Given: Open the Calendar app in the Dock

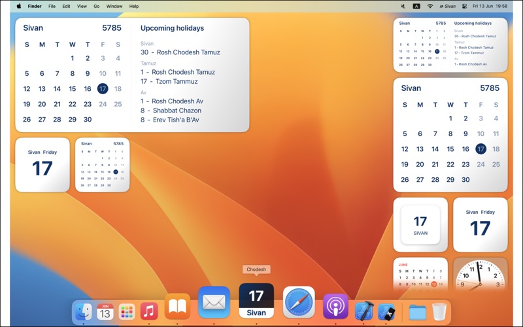Looking at the screenshot, I should tap(105, 312).
